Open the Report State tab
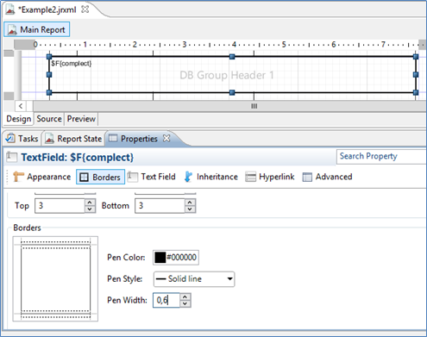The image size is (427, 337). (74, 139)
